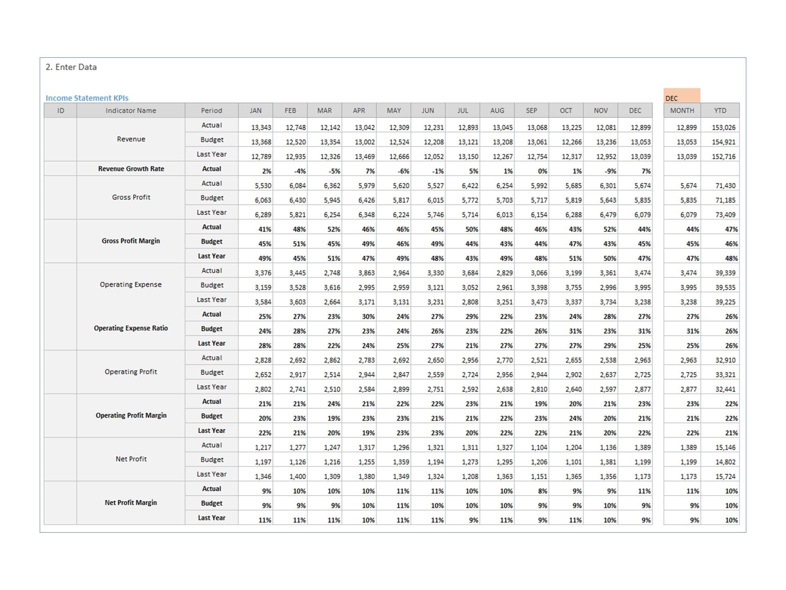This screenshot has width=786, height=590.
Task: Click the SEP column header
Action: 531,111
